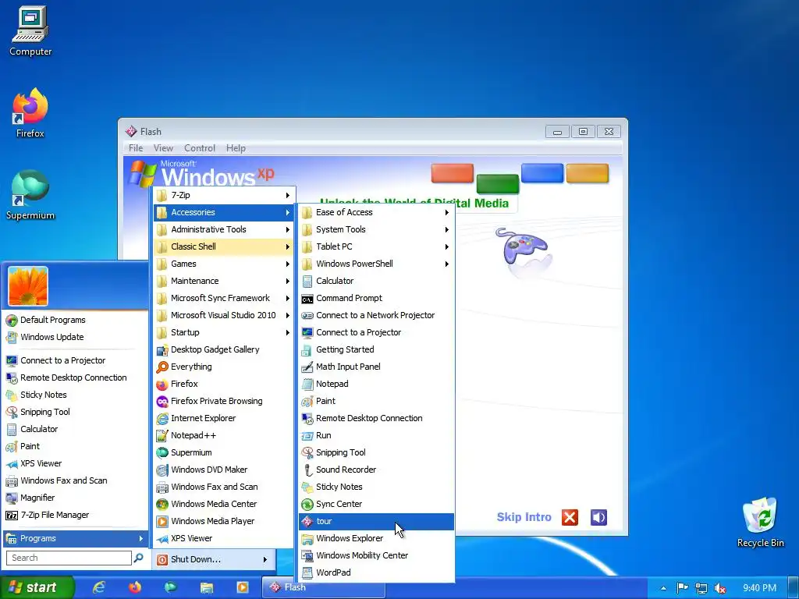The width and height of the screenshot is (799, 599).
Task: Click the Firefox icon in the taskbar
Action: coord(135,587)
